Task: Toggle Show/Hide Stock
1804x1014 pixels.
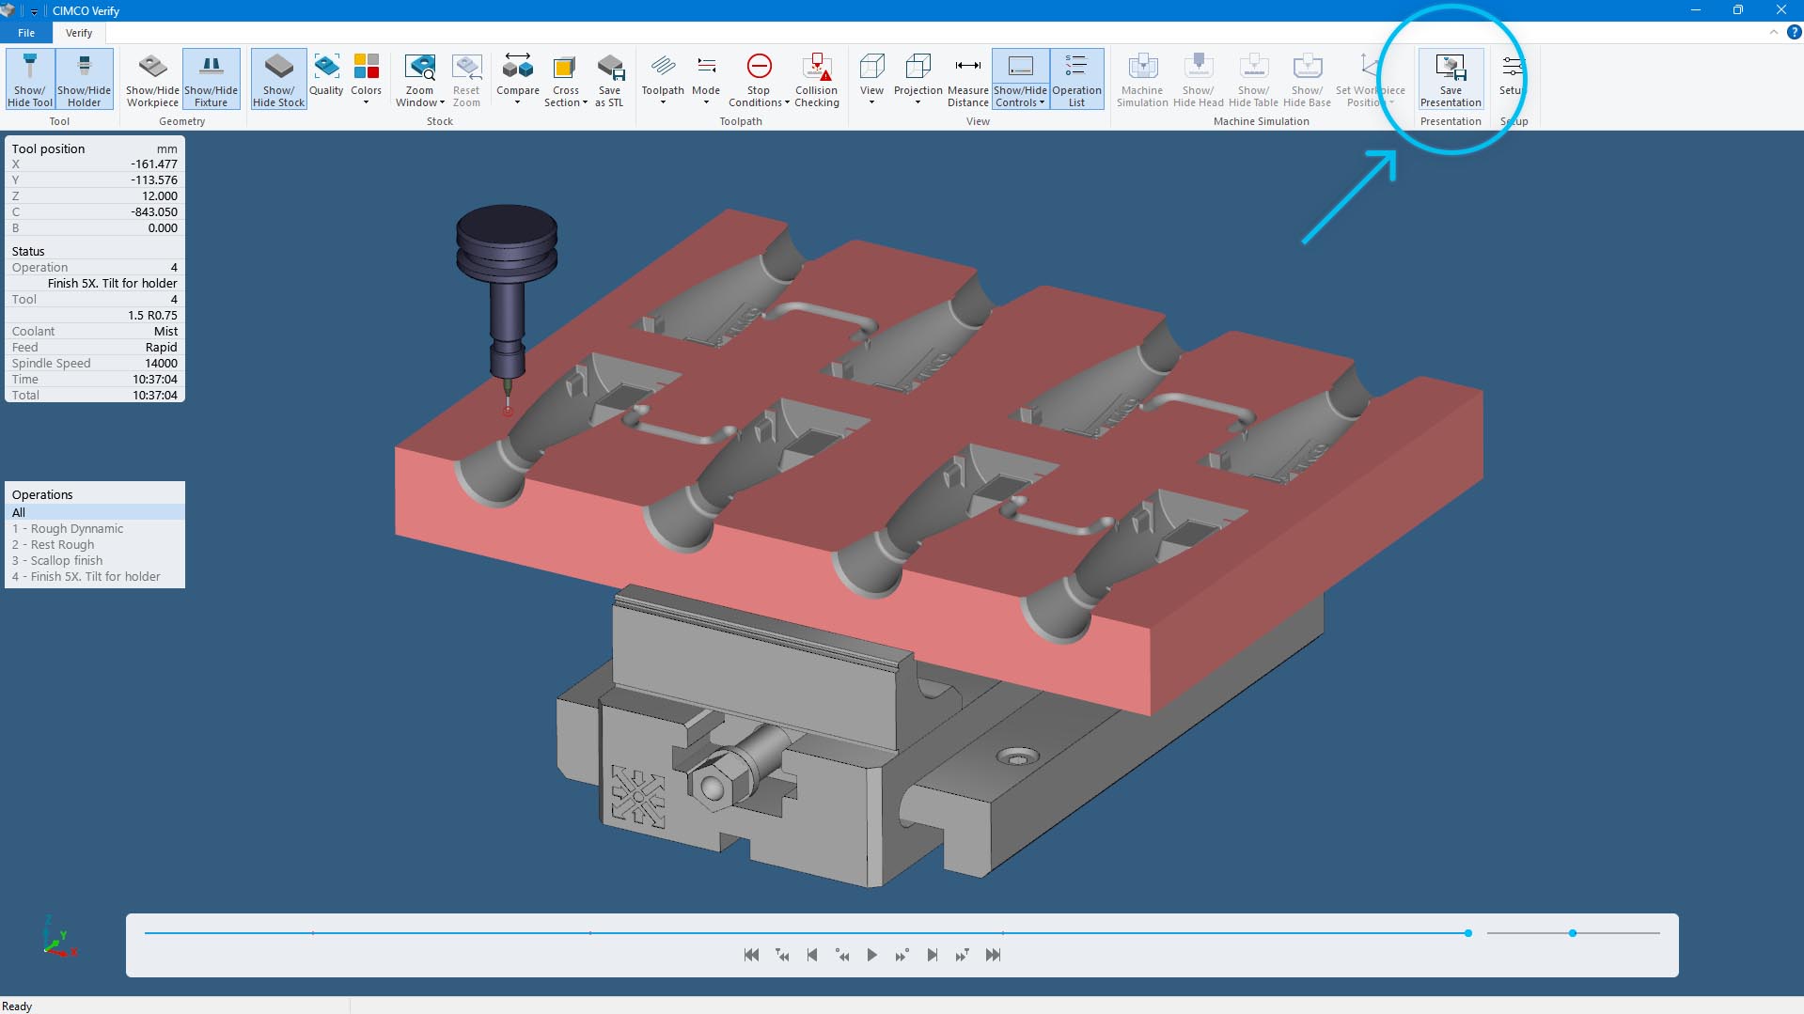Action: click(x=278, y=79)
